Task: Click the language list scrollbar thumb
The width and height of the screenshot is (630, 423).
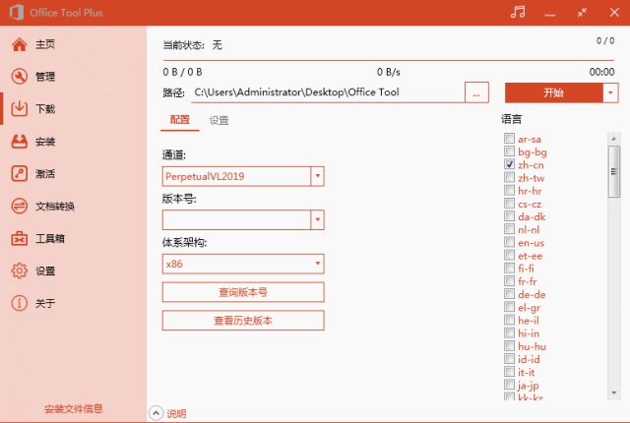Action: pyautogui.click(x=613, y=172)
